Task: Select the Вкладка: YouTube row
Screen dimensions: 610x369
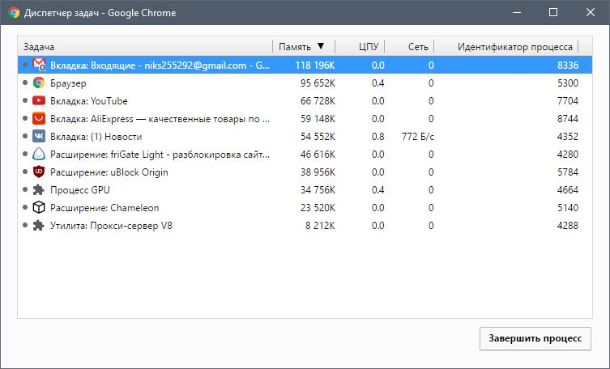Action: coord(305,100)
